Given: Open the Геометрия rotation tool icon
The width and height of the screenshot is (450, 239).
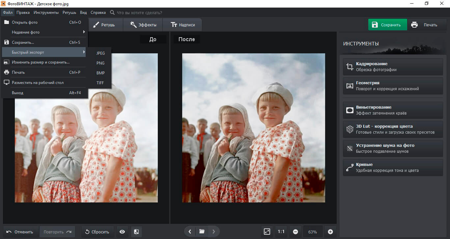Looking at the screenshot, I should point(350,86).
